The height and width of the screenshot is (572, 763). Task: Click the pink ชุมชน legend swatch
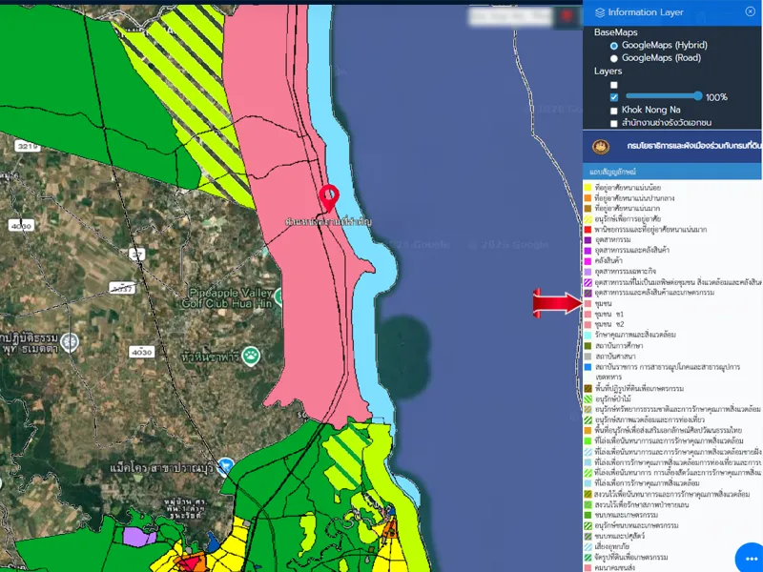(x=588, y=303)
